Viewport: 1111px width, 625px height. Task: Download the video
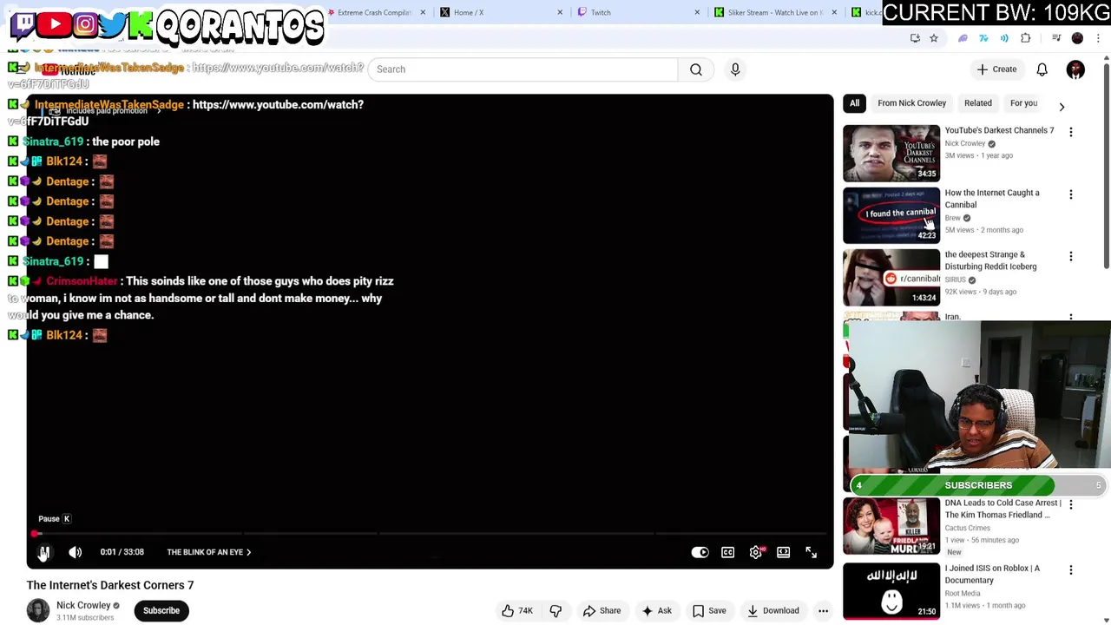(772, 610)
